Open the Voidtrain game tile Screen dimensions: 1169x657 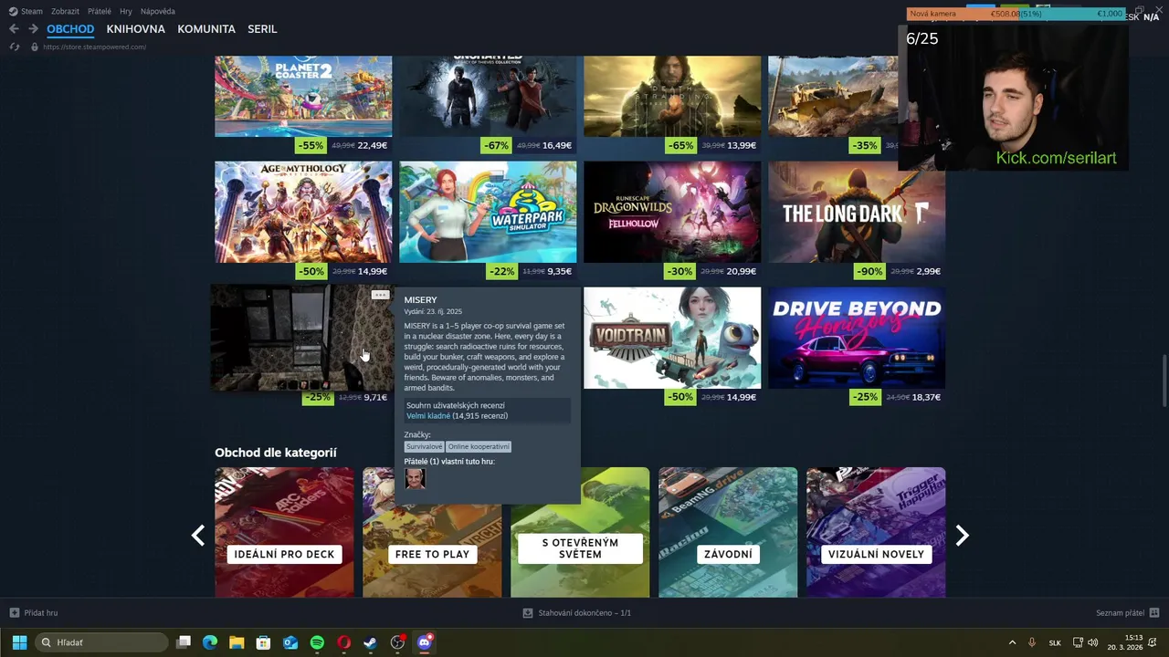672,338
